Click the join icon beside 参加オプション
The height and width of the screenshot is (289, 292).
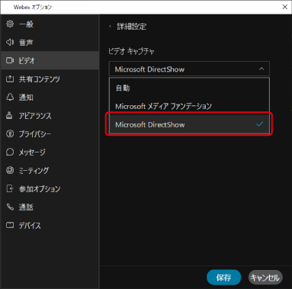point(10,188)
